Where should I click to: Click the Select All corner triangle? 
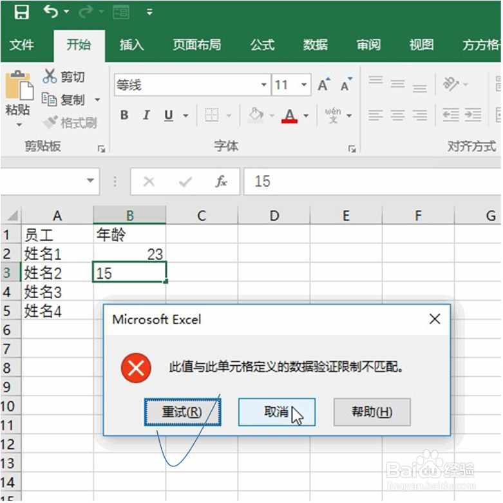coord(12,215)
